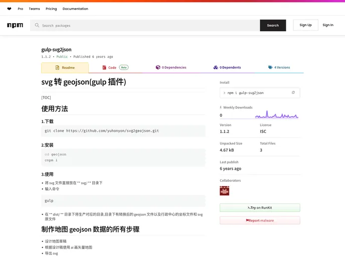
Task: Click the '6 years ago' last publish value
Action: pyautogui.click(x=230, y=169)
